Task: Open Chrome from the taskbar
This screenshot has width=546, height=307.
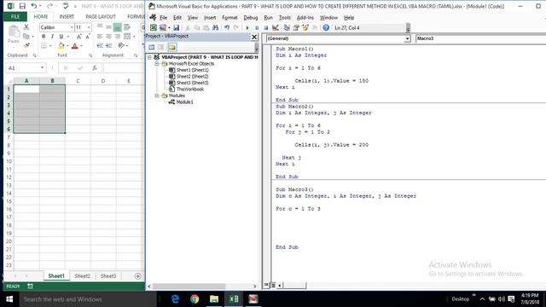Action: click(195, 299)
